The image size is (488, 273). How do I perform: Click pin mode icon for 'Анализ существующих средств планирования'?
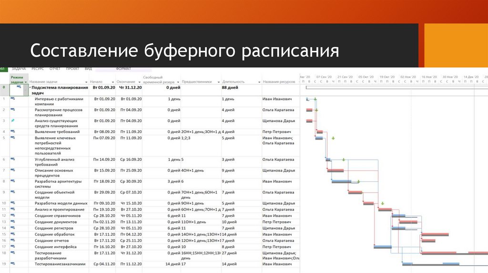point(13,120)
